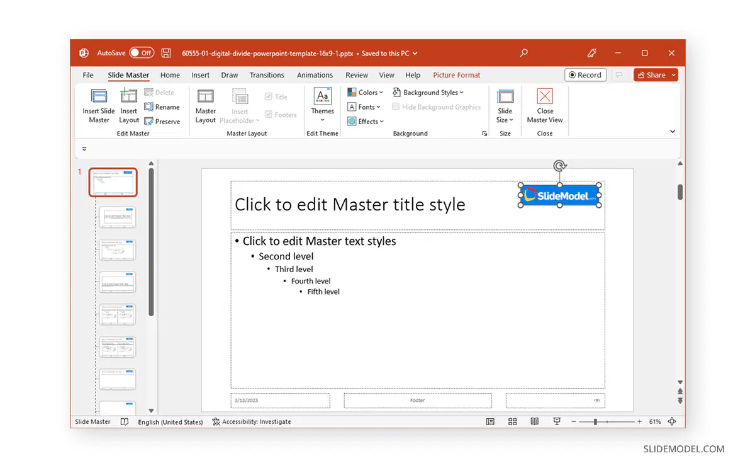Toggle the Footers checkbox
Viewport: 755px width, 468px height.
[269, 115]
